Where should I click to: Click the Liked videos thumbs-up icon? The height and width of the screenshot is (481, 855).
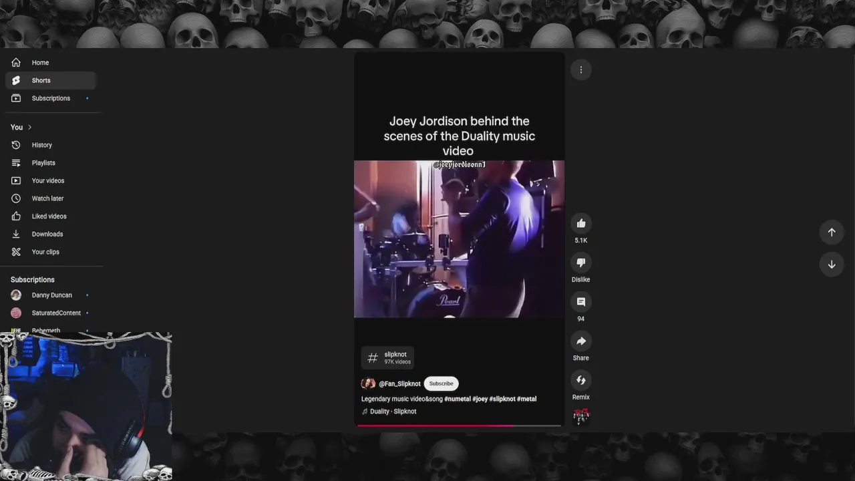coord(16,216)
